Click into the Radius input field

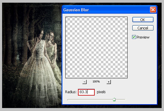click(x=86, y=92)
